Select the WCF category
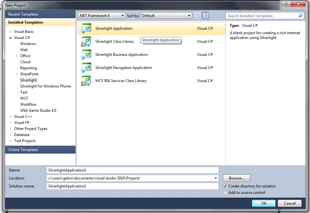This screenshot has height=213, width=310. coord(24,98)
